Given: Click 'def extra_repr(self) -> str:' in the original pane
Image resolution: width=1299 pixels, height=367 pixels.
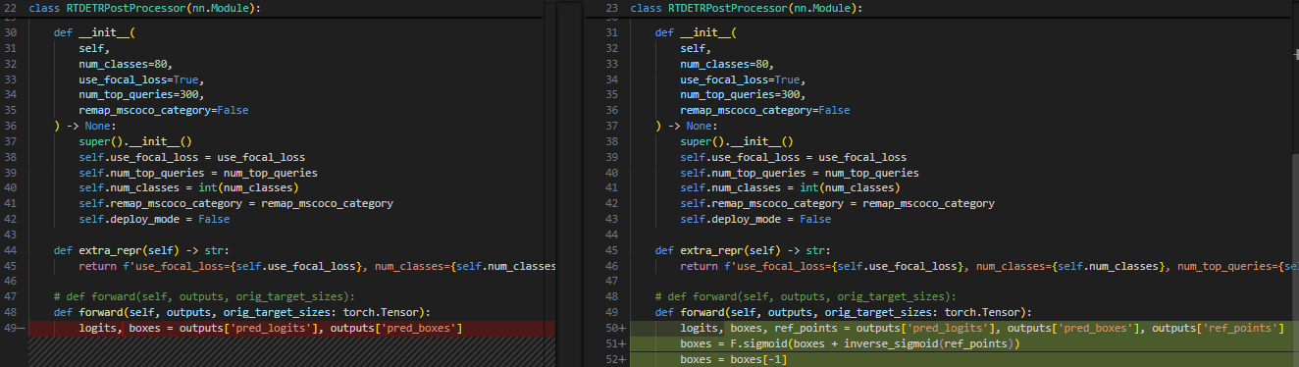Looking at the screenshot, I should (141, 250).
